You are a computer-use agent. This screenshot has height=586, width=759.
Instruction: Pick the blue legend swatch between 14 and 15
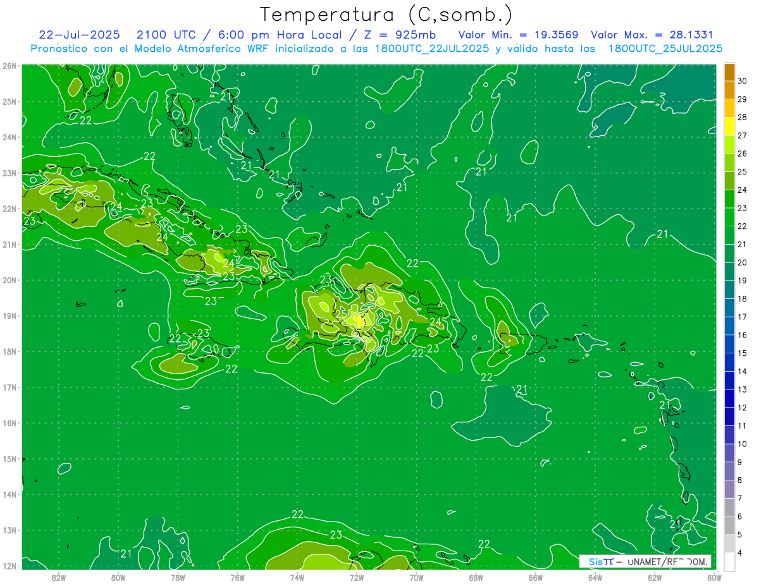[x=729, y=362]
